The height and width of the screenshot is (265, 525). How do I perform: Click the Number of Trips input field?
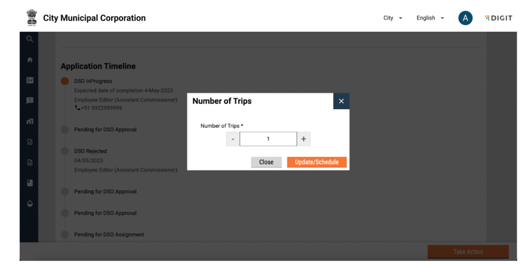pos(268,139)
